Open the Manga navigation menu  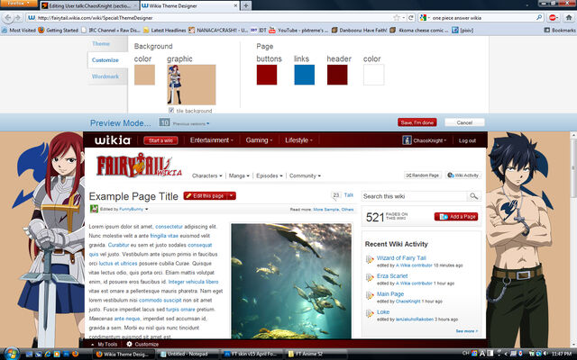[239, 176]
